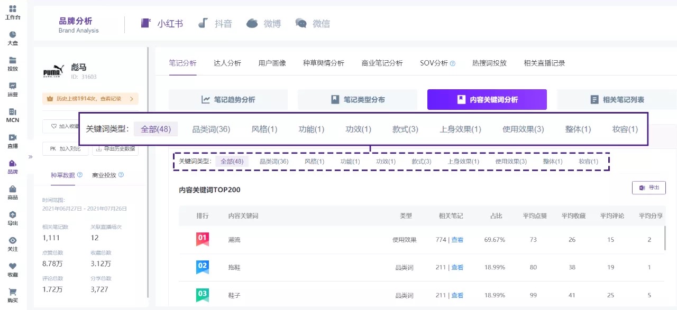Click the help icon beside 种草数据

click(80, 175)
